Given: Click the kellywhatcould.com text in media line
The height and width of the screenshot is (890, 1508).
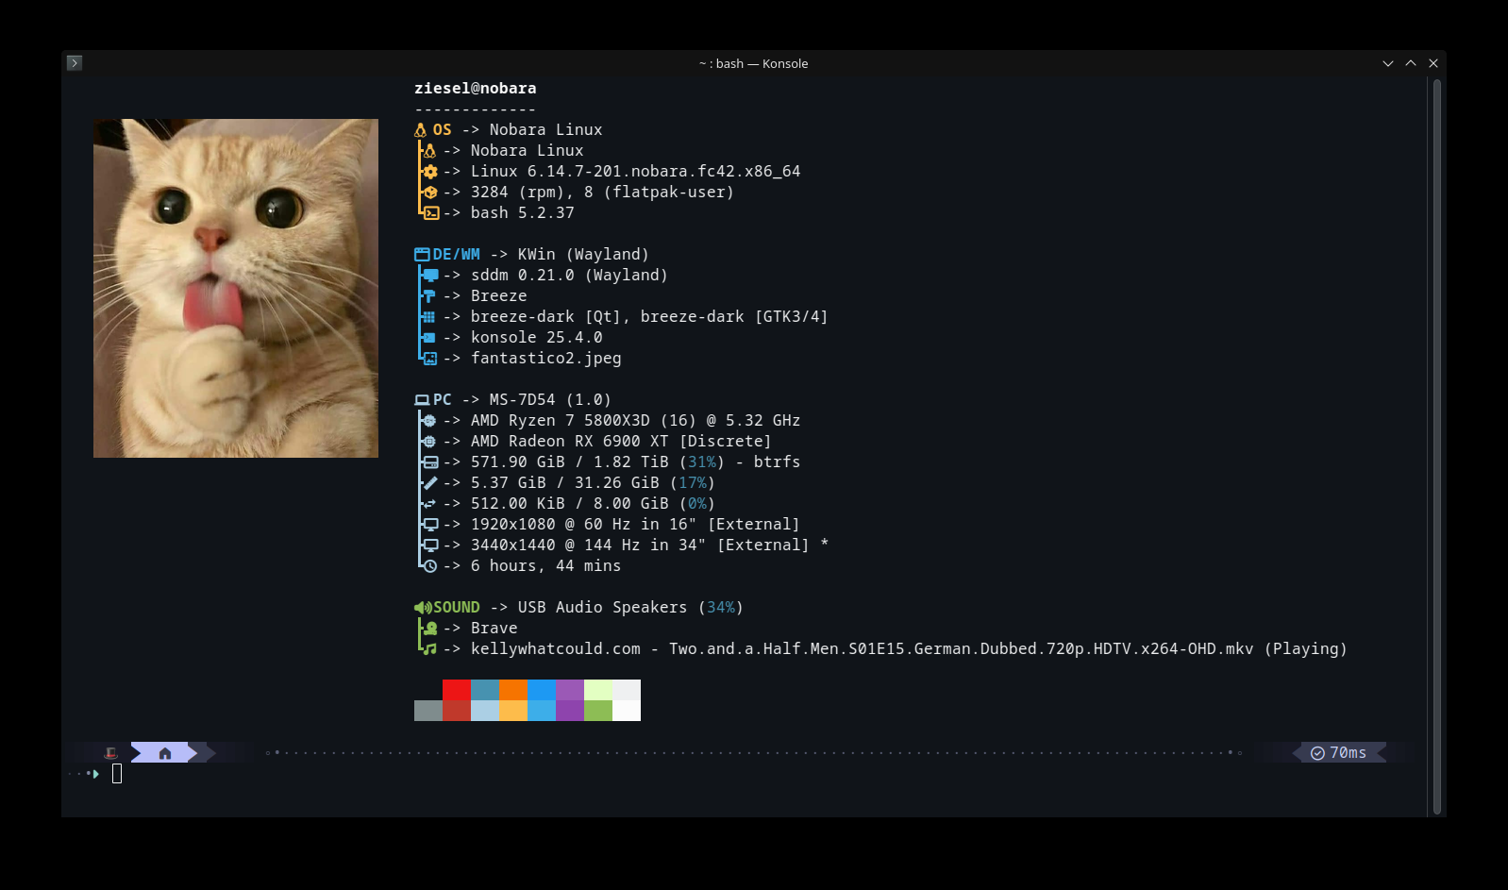Looking at the screenshot, I should coord(555,649).
